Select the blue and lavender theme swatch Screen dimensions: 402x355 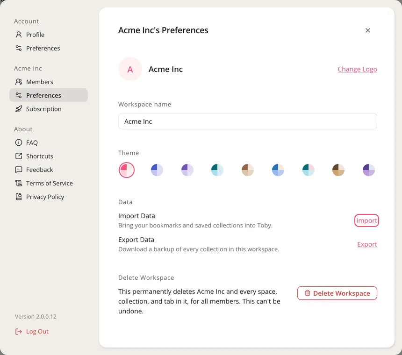point(157,170)
